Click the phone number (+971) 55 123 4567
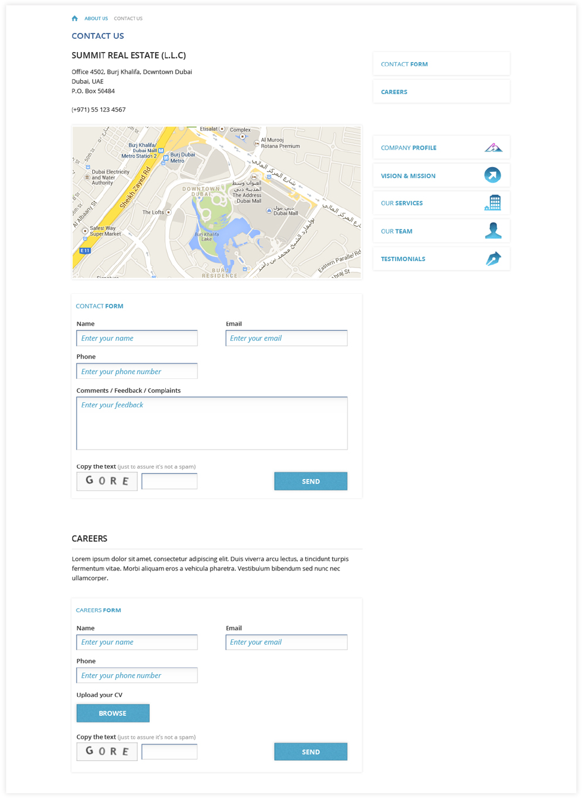 tap(99, 110)
